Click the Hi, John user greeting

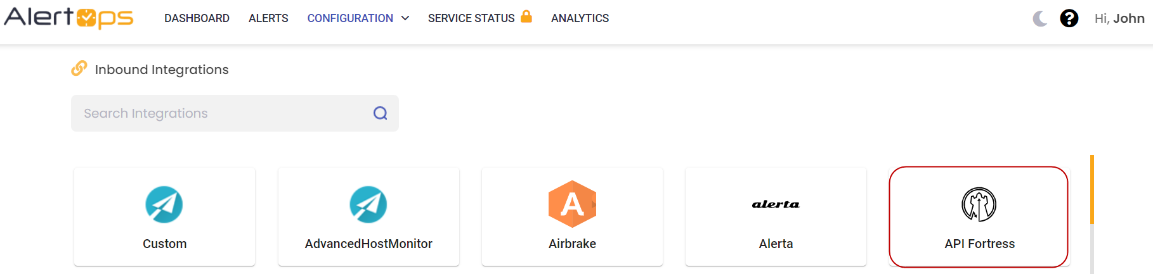click(x=1119, y=18)
